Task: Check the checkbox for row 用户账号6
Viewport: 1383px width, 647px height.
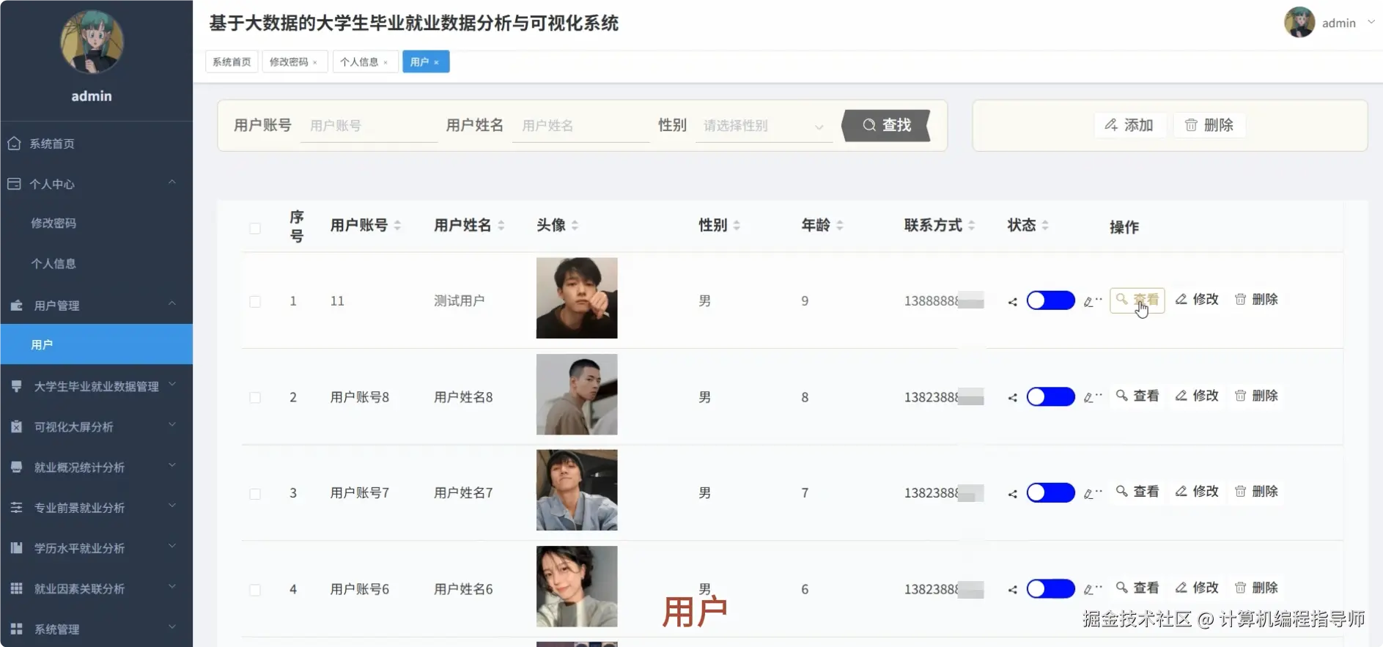Action: [x=255, y=590]
